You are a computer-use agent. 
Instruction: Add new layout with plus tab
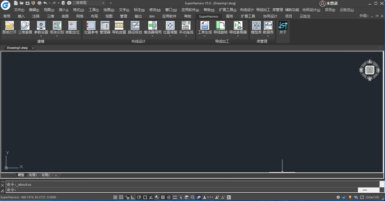tap(56, 175)
